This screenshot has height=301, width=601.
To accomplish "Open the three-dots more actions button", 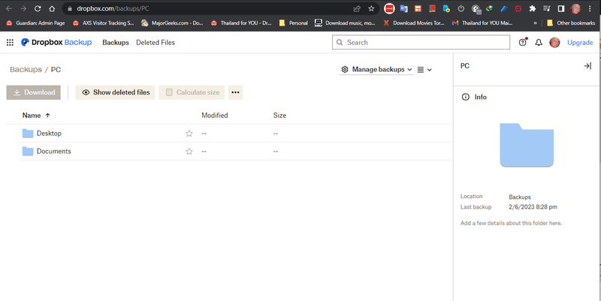I will pyautogui.click(x=235, y=92).
